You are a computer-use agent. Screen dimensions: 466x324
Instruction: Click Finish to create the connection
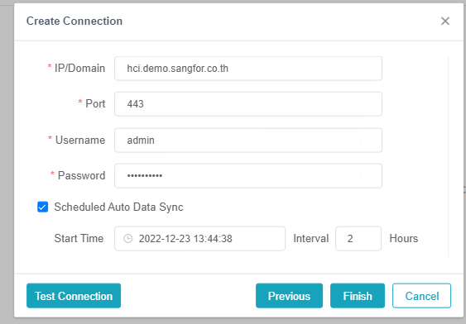pyautogui.click(x=358, y=296)
